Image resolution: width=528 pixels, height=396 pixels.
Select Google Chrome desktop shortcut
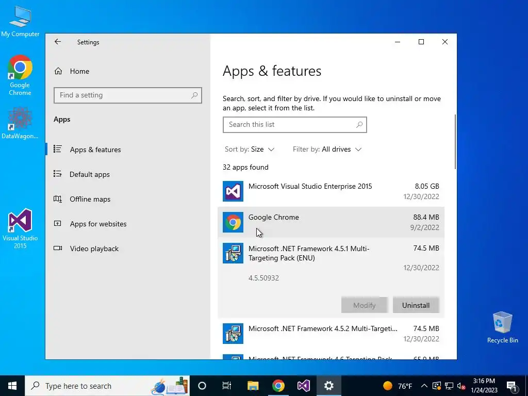[20, 75]
